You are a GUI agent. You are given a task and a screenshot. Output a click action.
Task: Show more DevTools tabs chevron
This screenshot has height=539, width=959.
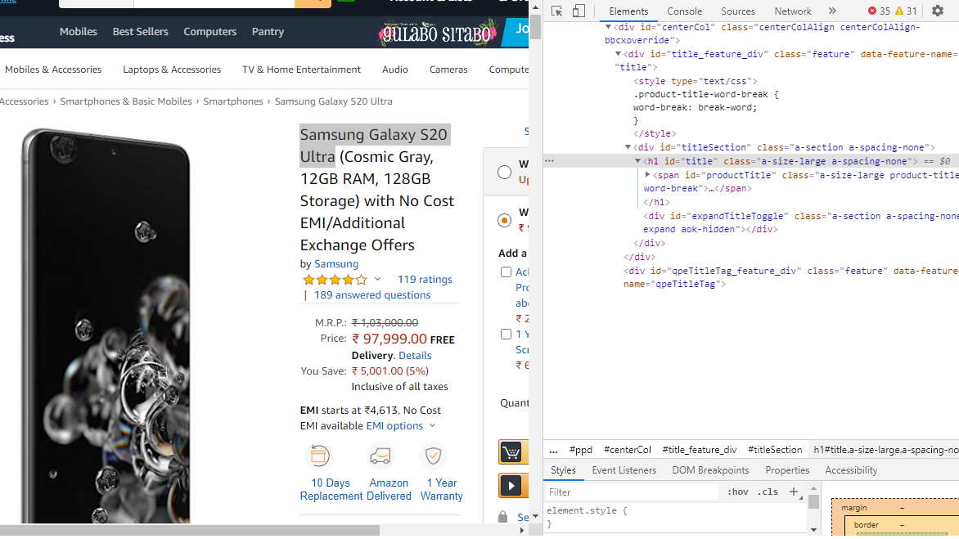832,11
